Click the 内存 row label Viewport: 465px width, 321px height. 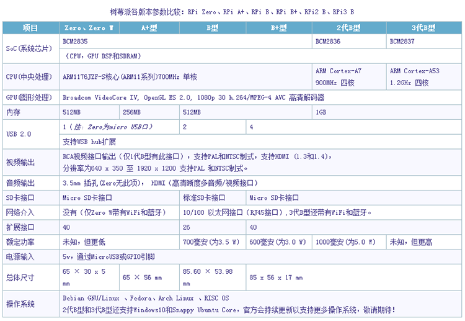pyautogui.click(x=31, y=112)
